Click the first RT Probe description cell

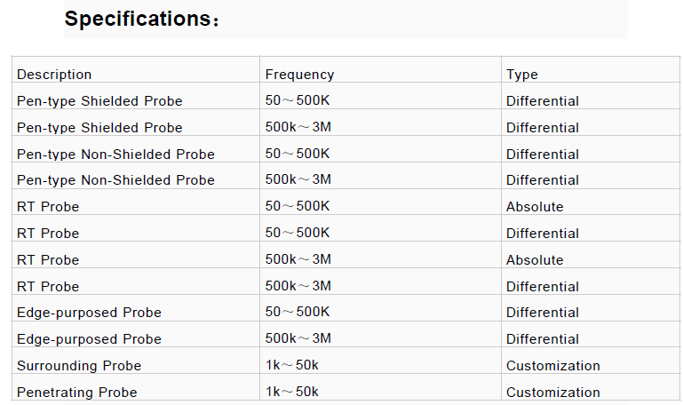[48, 207]
